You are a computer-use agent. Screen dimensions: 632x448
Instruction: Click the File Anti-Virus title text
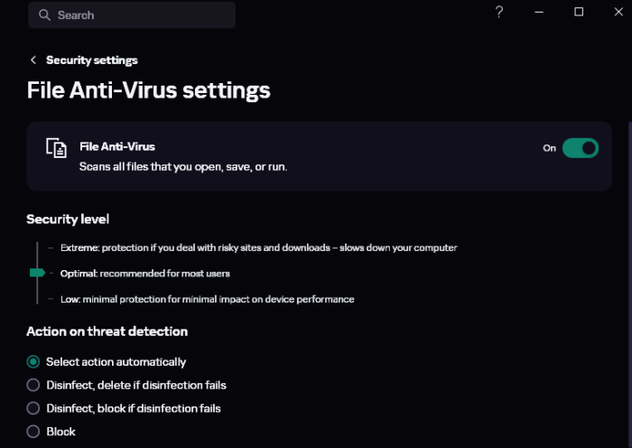[x=117, y=145]
